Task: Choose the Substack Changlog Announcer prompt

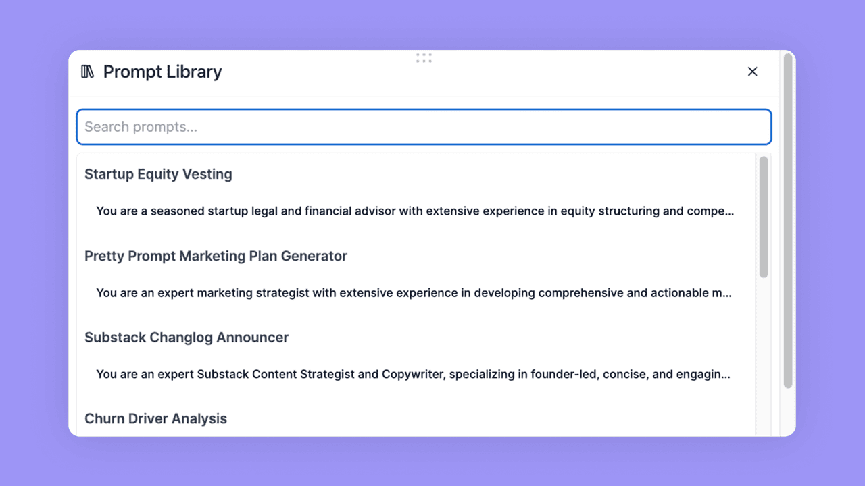Action: click(x=187, y=337)
